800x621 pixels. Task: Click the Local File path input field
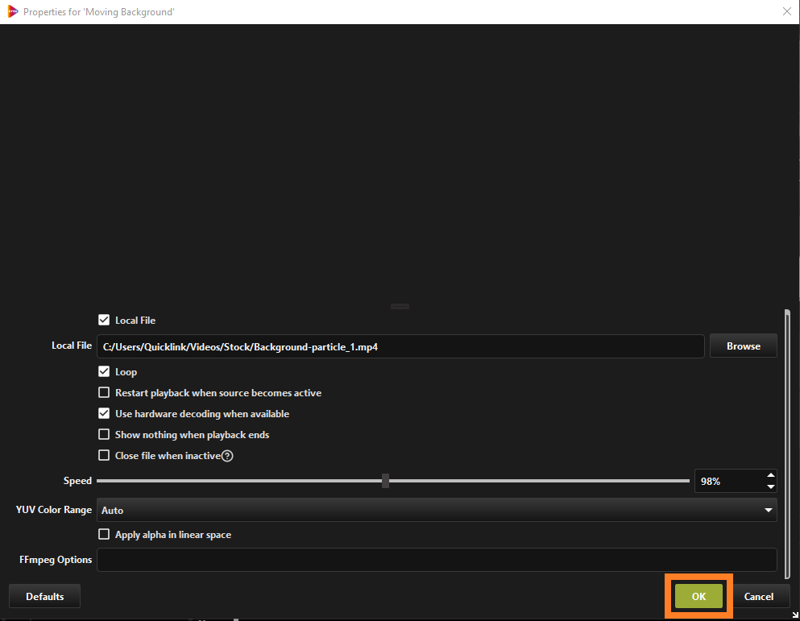[x=400, y=346]
